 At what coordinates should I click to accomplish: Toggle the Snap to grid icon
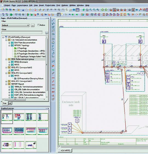click(x=133, y=10)
